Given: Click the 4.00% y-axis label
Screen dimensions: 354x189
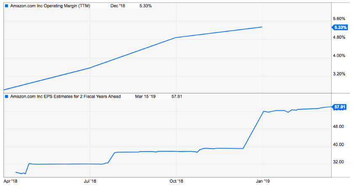Looking at the screenshot, I should point(339,56).
